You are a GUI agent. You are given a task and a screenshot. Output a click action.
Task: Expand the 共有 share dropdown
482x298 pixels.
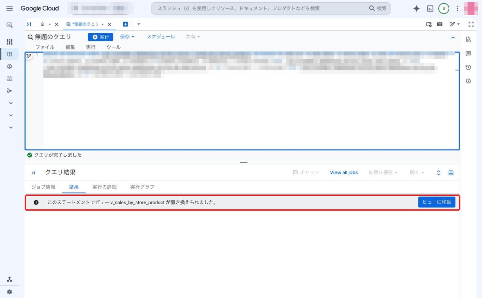pos(193,37)
